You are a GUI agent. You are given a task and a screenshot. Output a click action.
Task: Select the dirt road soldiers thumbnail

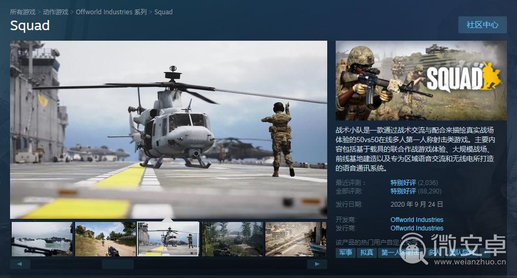coord(106,239)
